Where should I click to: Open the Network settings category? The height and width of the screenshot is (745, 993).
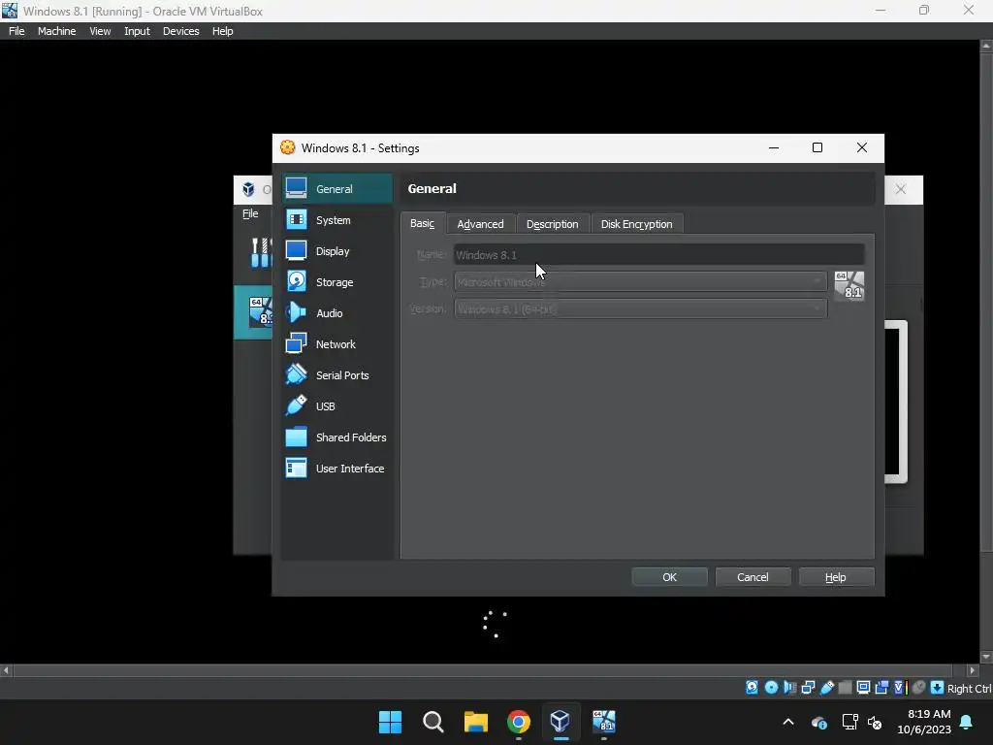(x=336, y=344)
